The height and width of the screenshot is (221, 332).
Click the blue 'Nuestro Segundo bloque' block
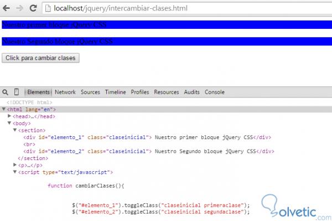point(167,42)
